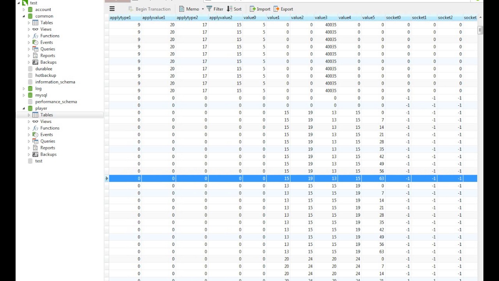
Task: Click the Backups icon under player
Action: [x=35, y=155]
